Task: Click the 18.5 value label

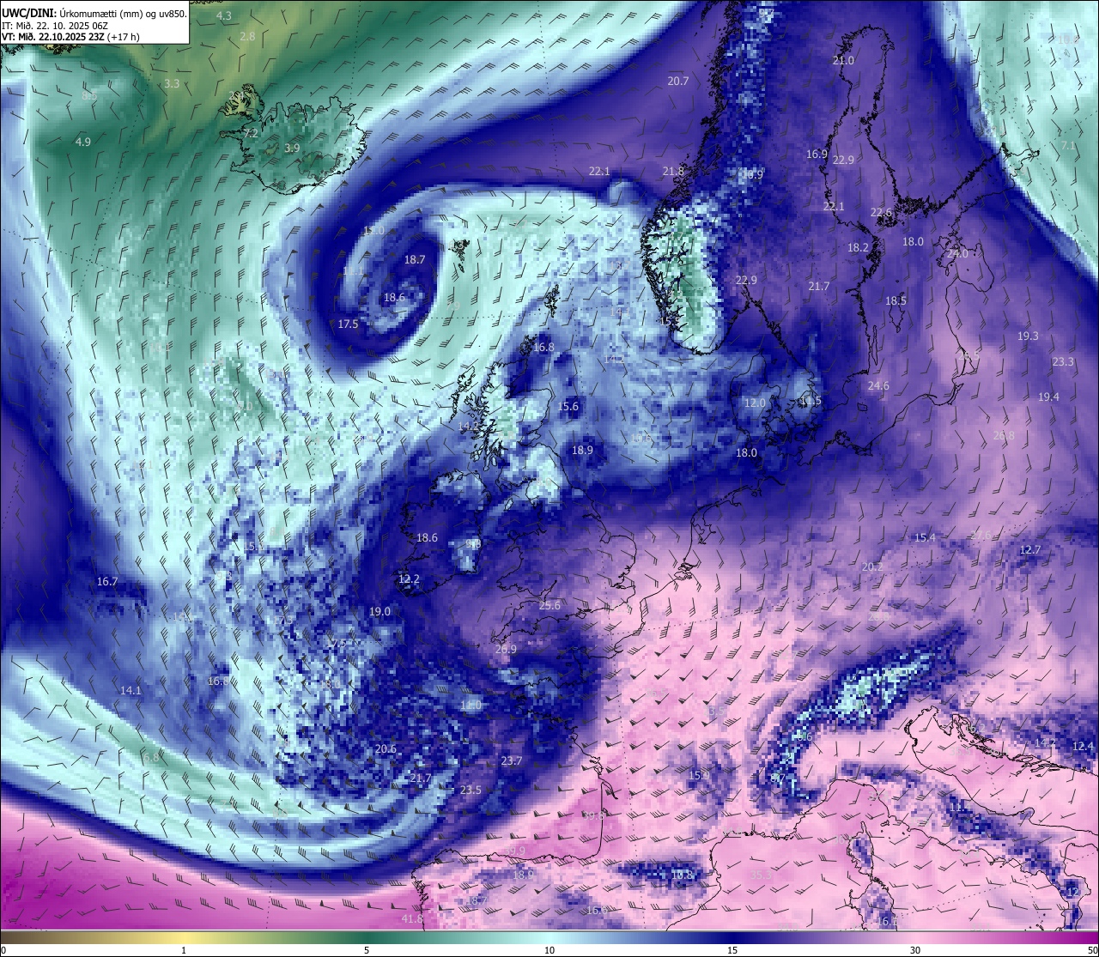Action: [x=896, y=300]
